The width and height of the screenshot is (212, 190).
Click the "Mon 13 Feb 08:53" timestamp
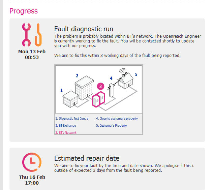(x=32, y=54)
